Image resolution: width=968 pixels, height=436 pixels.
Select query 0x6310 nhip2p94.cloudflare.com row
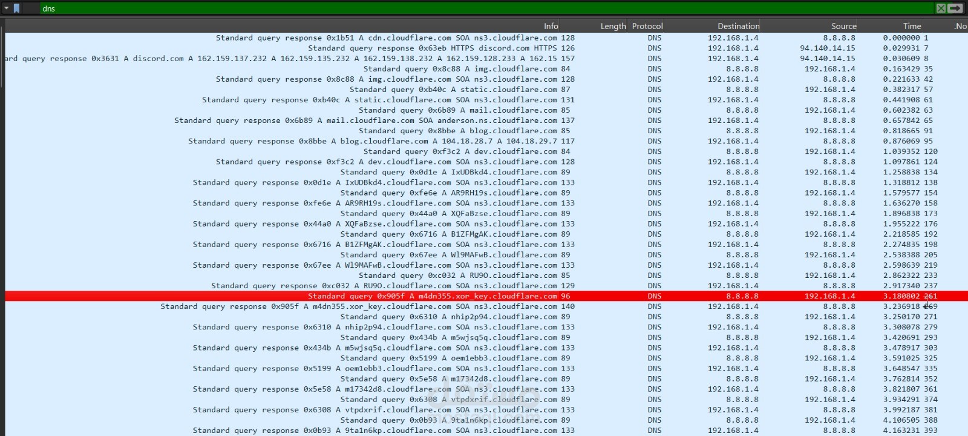486,317
